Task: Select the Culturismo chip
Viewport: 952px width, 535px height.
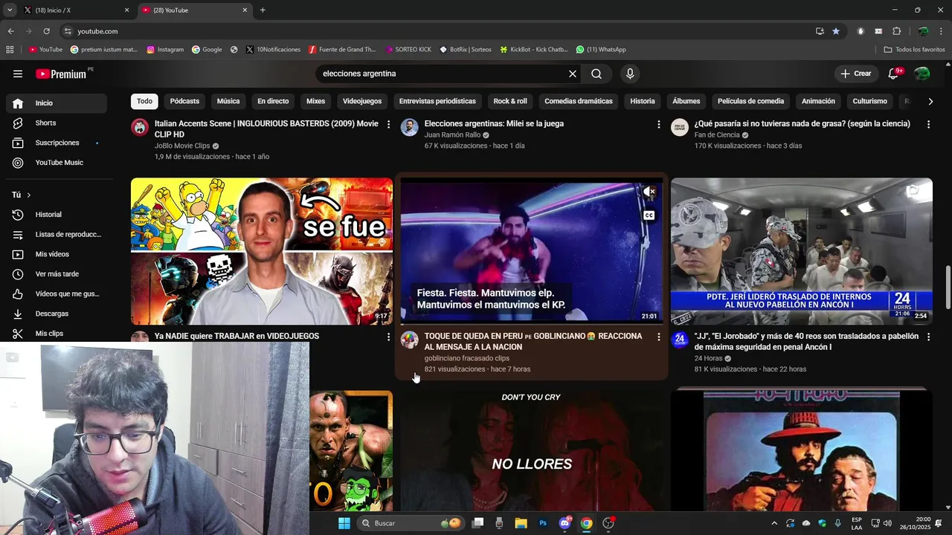Action: click(x=869, y=101)
